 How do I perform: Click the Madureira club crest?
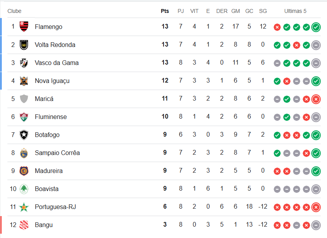(x=24, y=171)
